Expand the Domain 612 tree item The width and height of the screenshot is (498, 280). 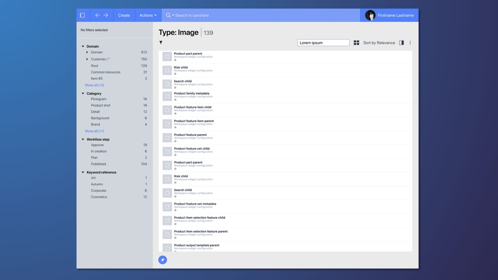coord(87,52)
